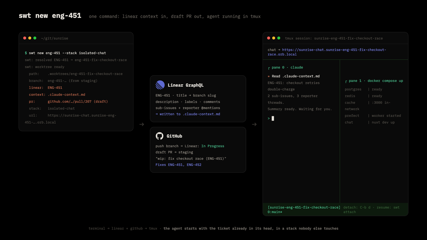Click 'description · labels · comments' line

tap(188, 102)
